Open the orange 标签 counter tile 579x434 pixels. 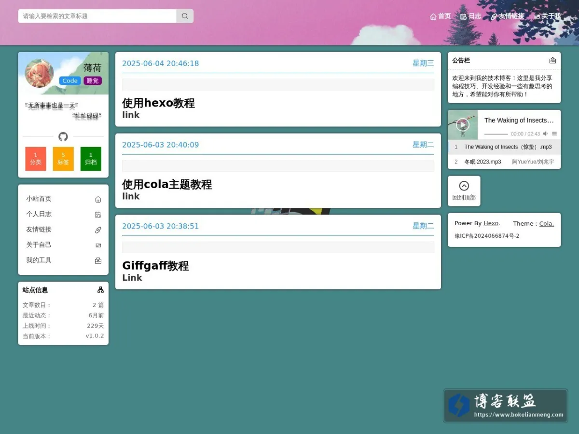63,159
